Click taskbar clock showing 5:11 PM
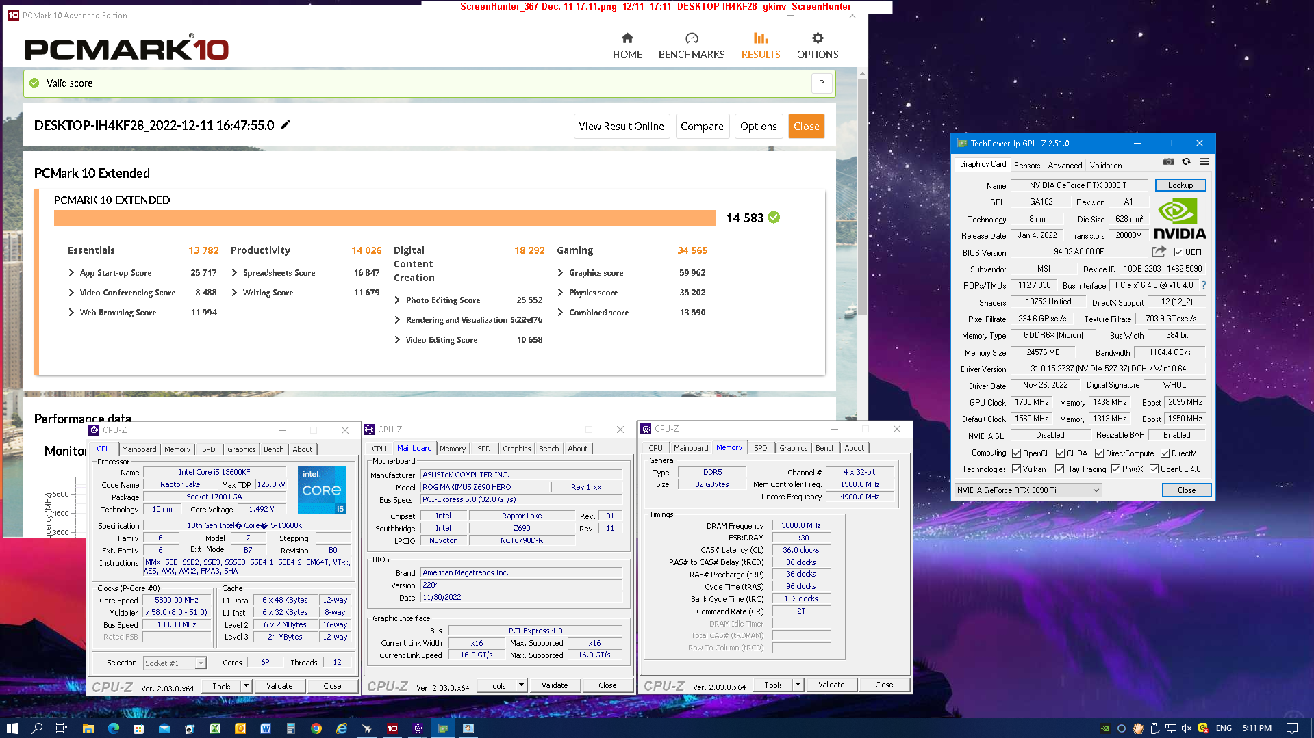Image resolution: width=1314 pixels, height=738 pixels. [1257, 728]
